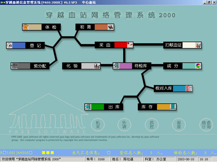Viewport: 217px width, 162px height.
Task: Click the door-arrow icon on 待检库
Action: coord(116,66)
